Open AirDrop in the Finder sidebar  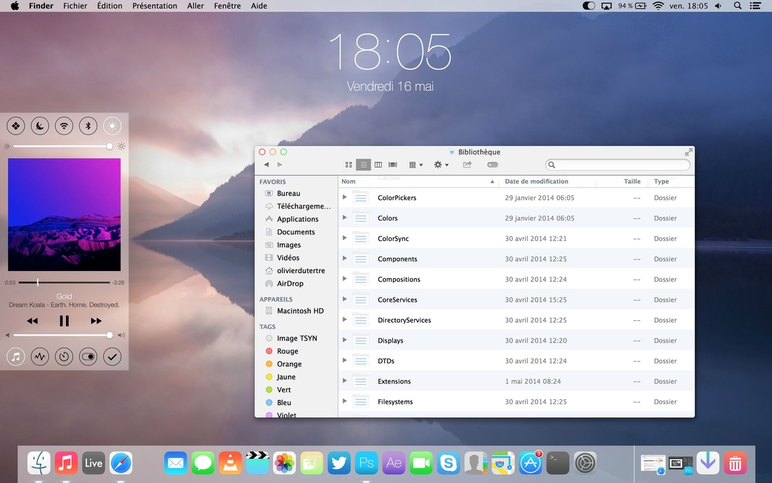click(290, 284)
